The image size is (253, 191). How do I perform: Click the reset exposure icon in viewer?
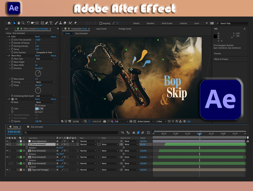click(184, 121)
